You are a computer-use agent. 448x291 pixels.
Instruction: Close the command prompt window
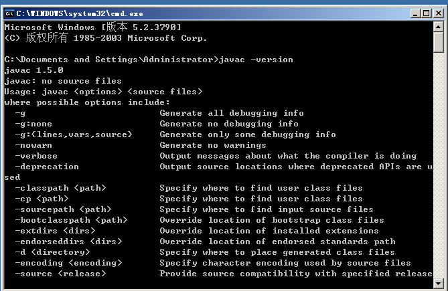pos(438,13)
